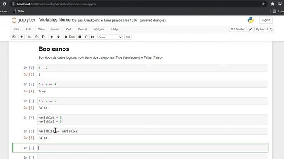Click the False output of cell 5
The width and height of the screenshot is (284, 159).
tap(43, 138)
